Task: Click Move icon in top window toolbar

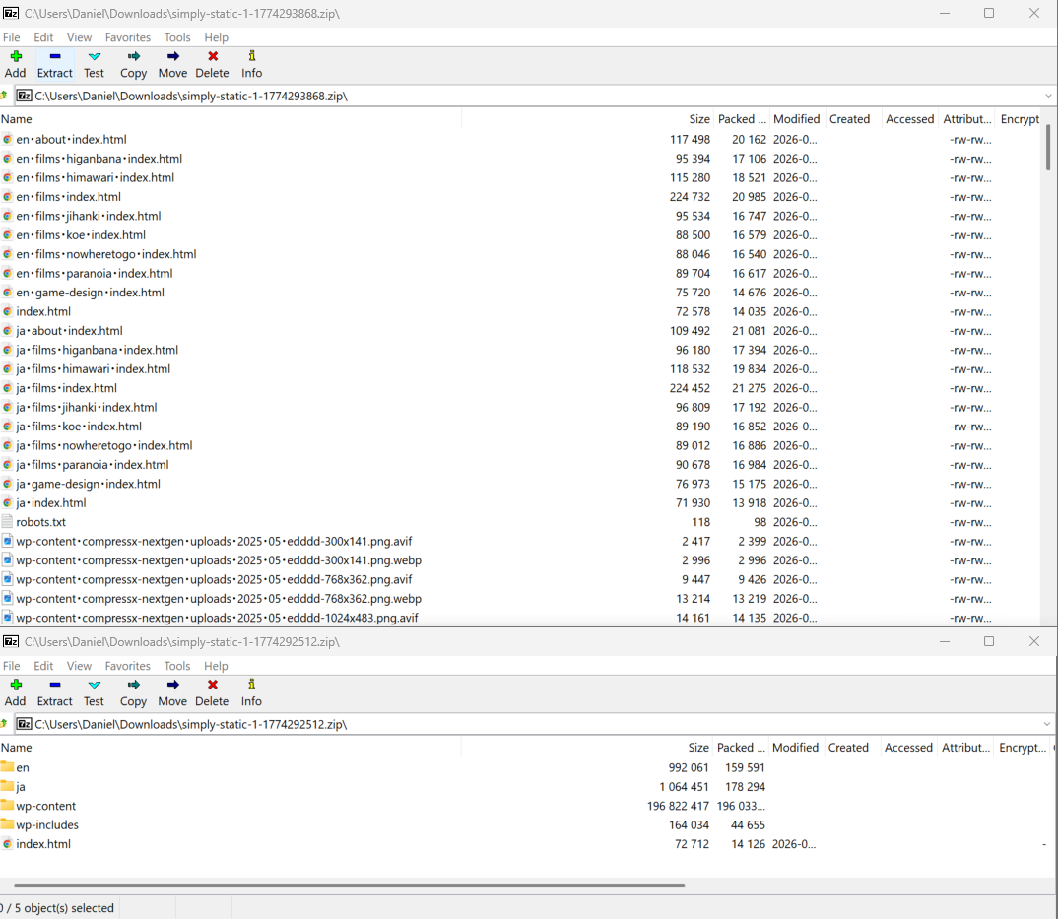Action: (x=172, y=57)
